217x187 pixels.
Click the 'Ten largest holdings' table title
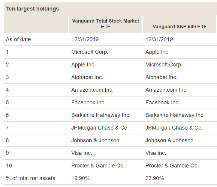coord(32,9)
